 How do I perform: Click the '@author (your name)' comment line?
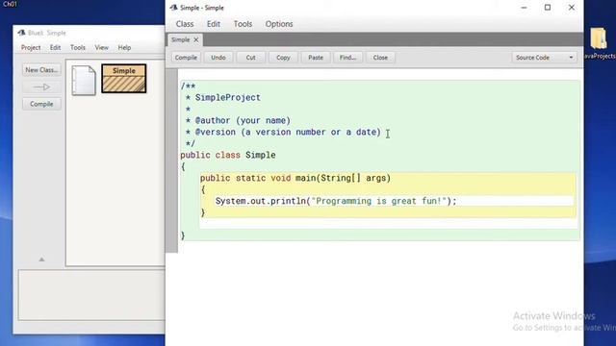[238, 120]
